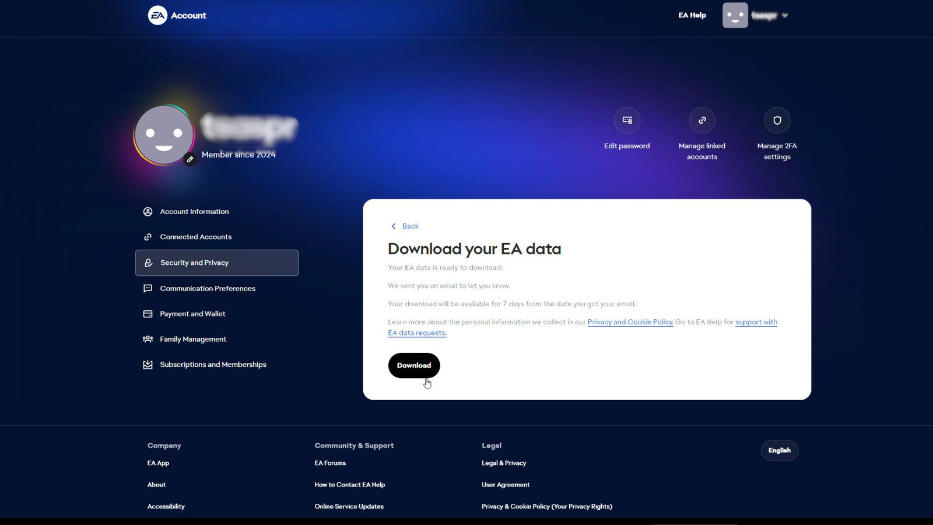Open the EA Forums footer link

tap(330, 463)
